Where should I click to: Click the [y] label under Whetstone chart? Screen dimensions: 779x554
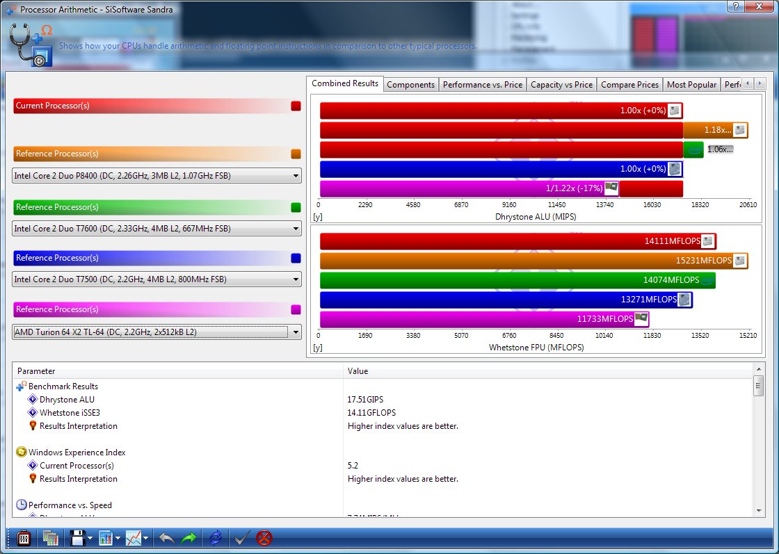(317, 348)
